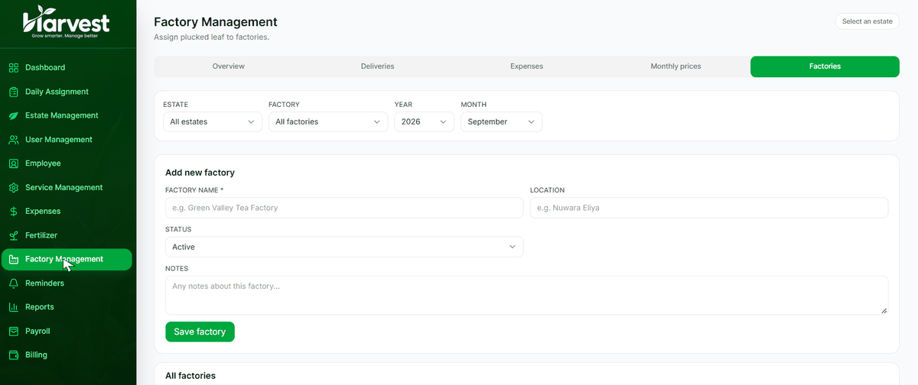Open the Year dropdown showing 2026
The width and height of the screenshot is (918, 385).
click(425, 121)
